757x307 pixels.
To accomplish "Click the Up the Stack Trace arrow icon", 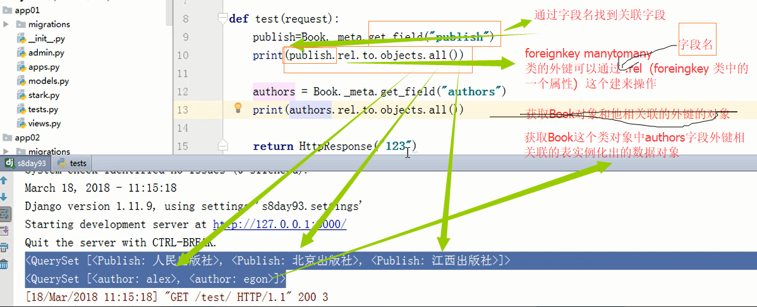I will point(4,181).
